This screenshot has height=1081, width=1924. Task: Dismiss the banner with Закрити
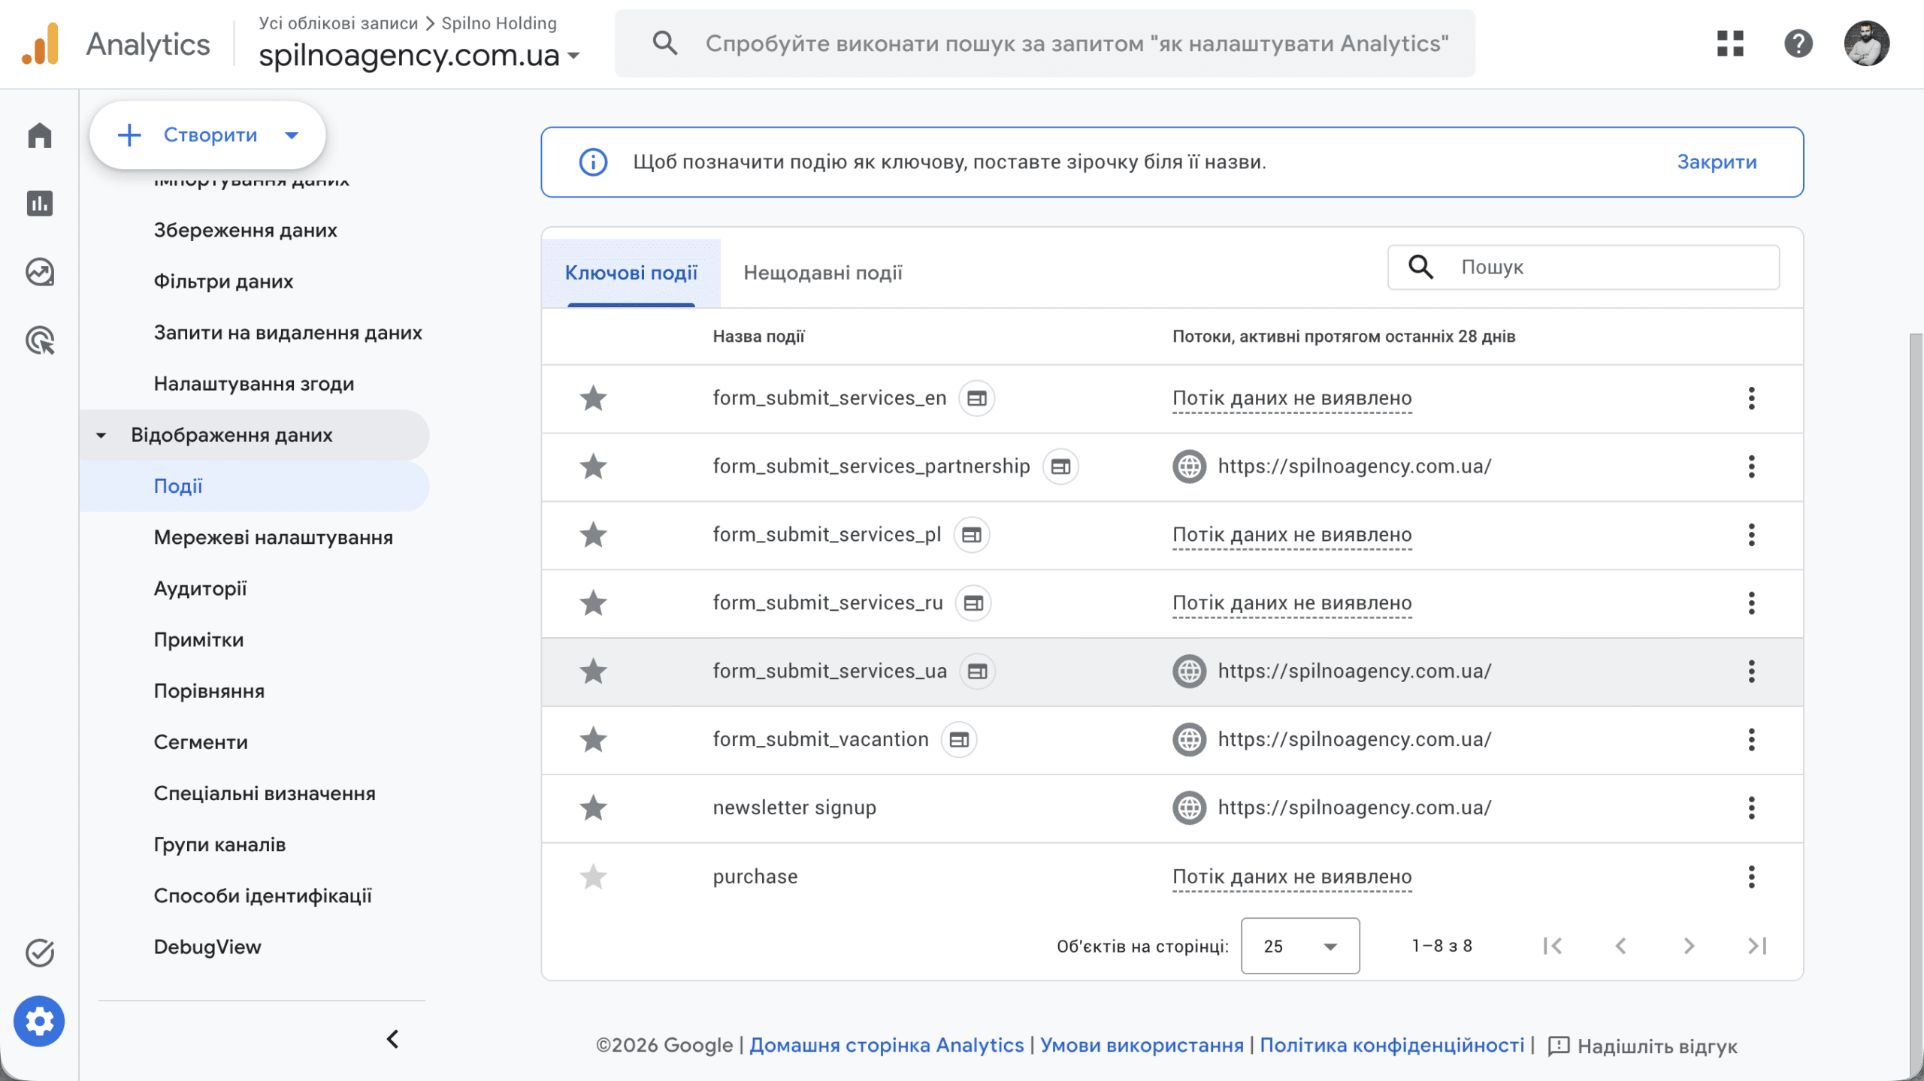[x=1717, y=162]
